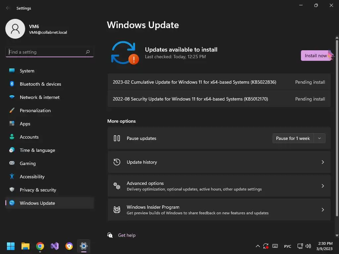Screen dimensions: 339x254
Task: Open the Windows Start menu
Action: pos(11,246)
